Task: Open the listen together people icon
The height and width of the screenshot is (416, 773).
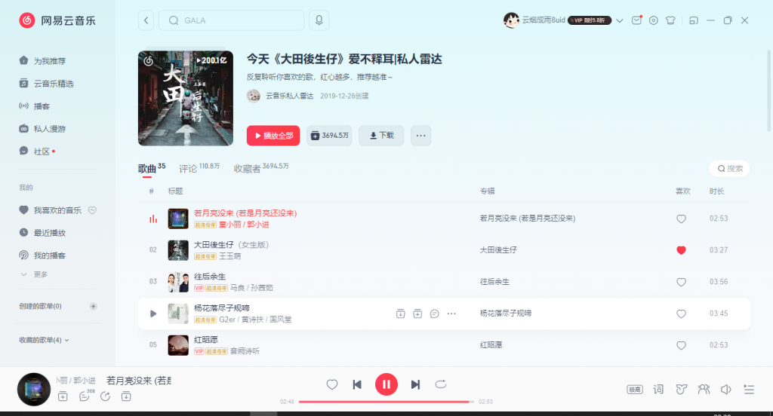Action: click(x=704, y=390)
